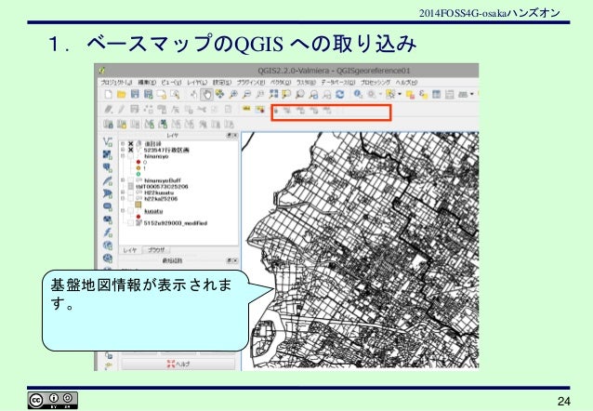This screenshot has width=593, height=411.
Task: Click the Save Project floppy disk icon
Action: click(x=135, y=94)
